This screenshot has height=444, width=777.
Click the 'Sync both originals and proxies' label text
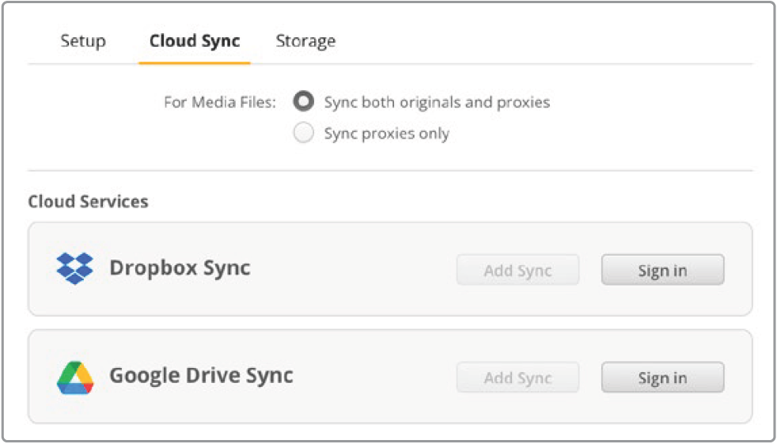click(437, 102)
